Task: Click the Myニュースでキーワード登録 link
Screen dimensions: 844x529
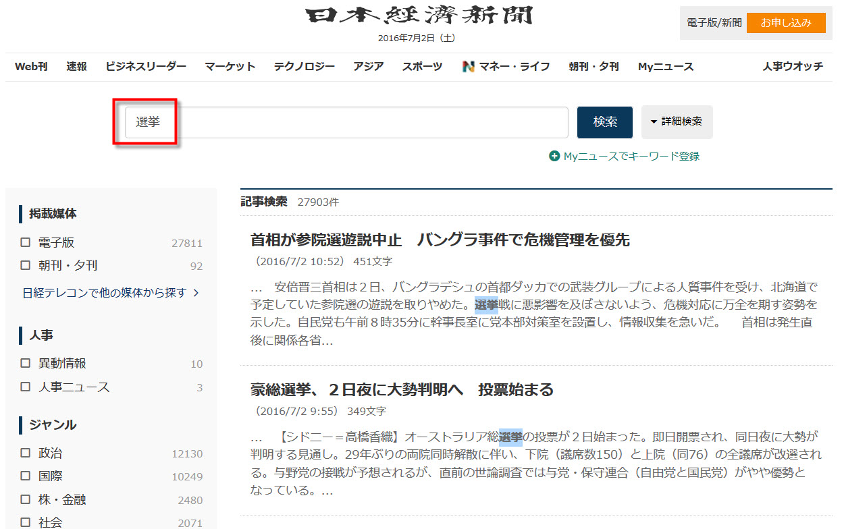Action: click(x=631, y=157)
